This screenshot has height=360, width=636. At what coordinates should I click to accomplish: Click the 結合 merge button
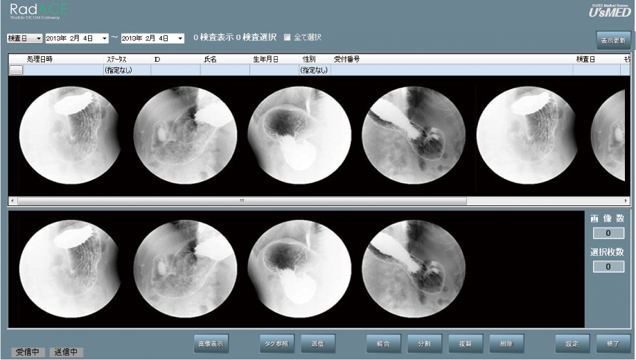pyautogui.click(x=383, y=343)
